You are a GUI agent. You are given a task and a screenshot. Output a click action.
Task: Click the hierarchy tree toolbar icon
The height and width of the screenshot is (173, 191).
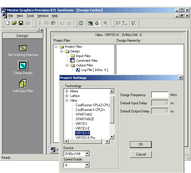[x=125, y=23]
